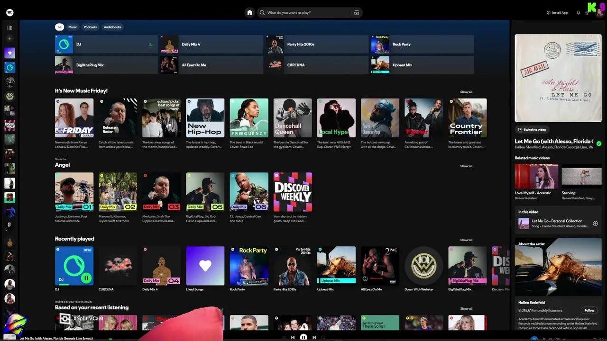Show all for Made For Angel

(466, 166)
